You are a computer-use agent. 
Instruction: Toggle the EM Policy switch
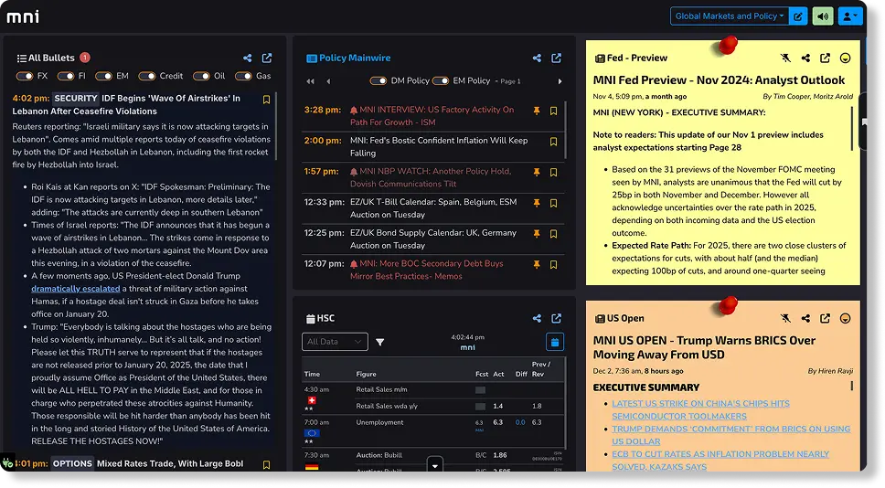tap(441, 81)
